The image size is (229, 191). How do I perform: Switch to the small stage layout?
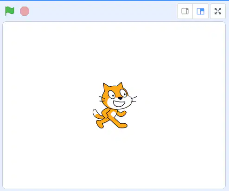[185, 11]
